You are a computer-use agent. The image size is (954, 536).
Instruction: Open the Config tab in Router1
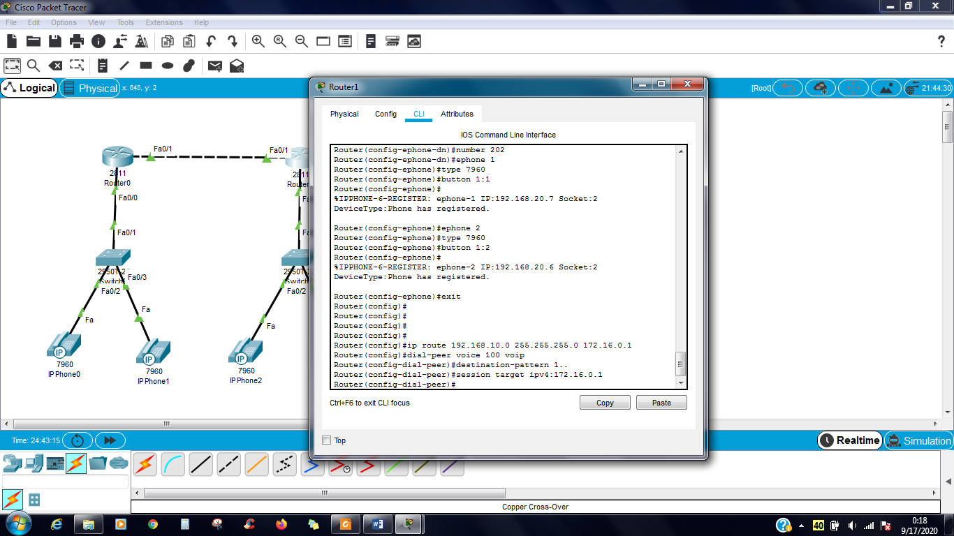coord(386,114)
